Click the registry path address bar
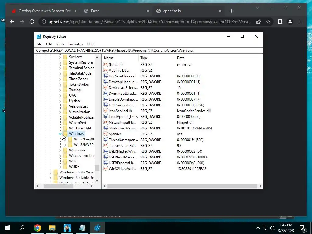The image size is (312, 234). click(148, 51)
